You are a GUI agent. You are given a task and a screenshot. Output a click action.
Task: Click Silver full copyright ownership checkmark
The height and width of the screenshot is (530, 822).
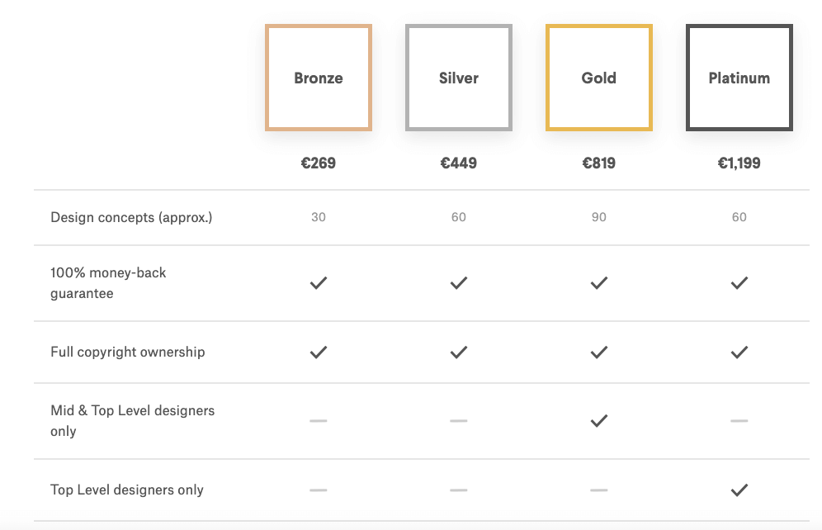[x=459, y=353]
